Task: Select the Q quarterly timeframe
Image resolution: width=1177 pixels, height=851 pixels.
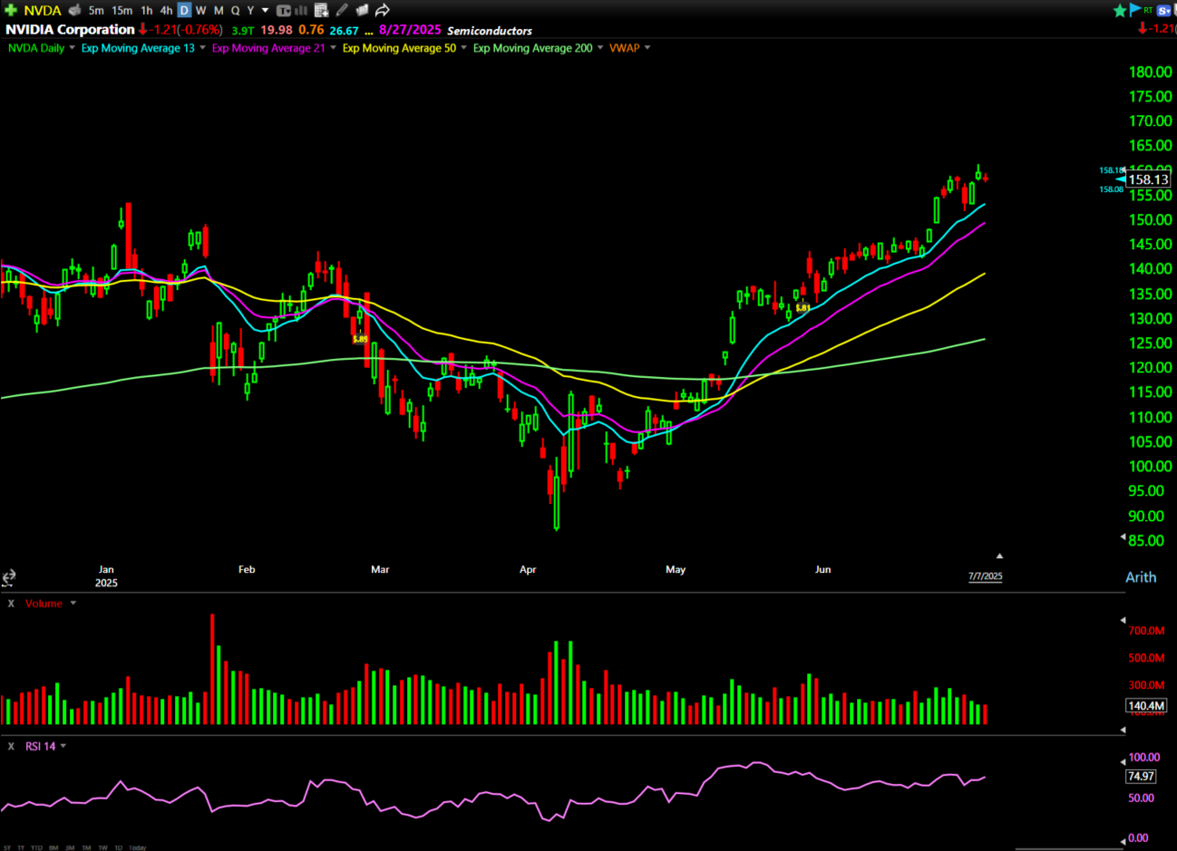Action: coord(235,11)
